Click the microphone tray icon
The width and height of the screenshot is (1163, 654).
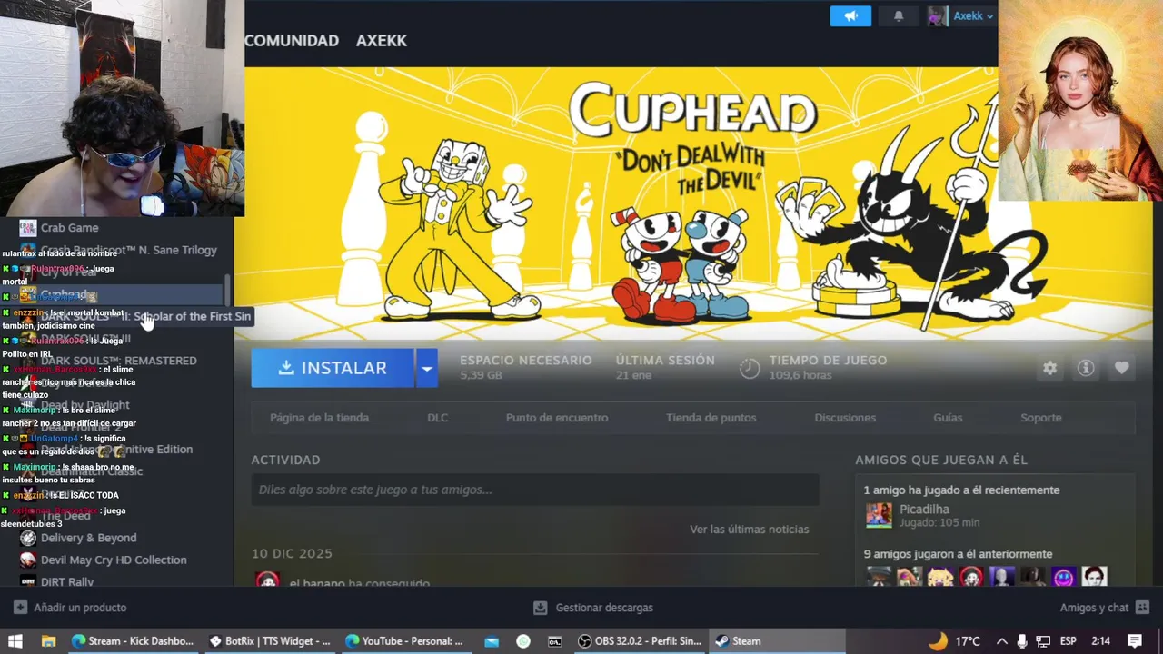click(1022, 641)
